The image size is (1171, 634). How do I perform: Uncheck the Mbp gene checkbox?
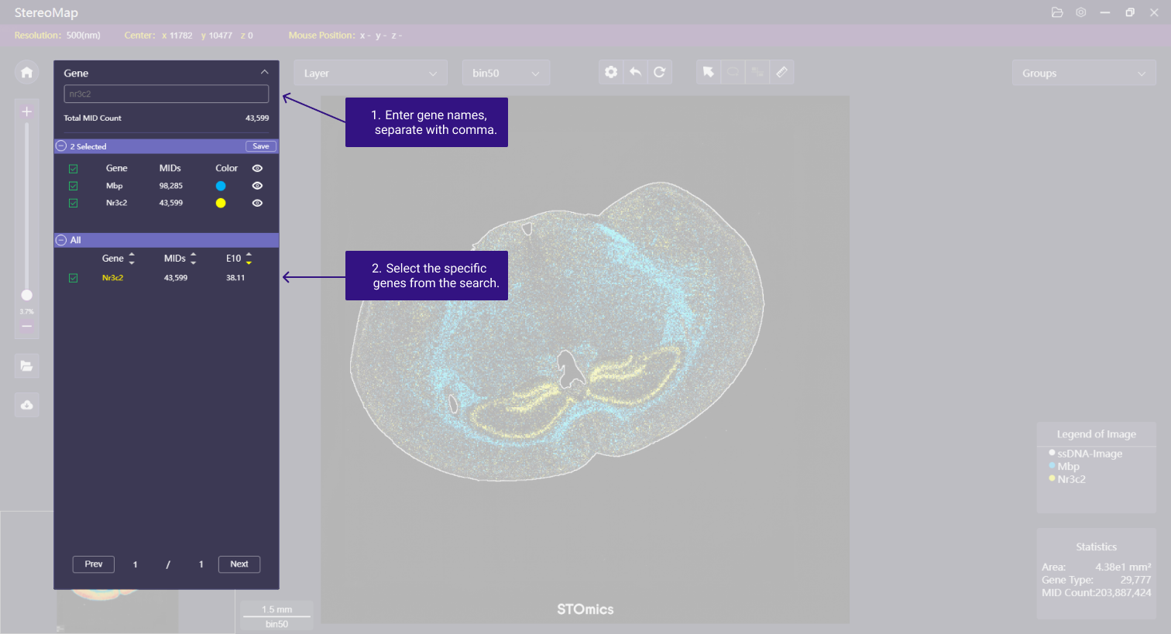click(73, 186)
